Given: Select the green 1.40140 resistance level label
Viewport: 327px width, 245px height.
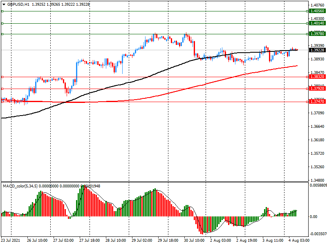Looking at the screenshot, I should point(318,23).
